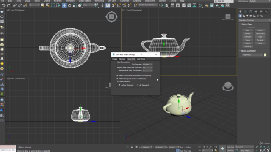Viewport: 271px width, 152px height.
Task: Toggle Window/Crossing selection mode
Action: click(x=58, y=5)
